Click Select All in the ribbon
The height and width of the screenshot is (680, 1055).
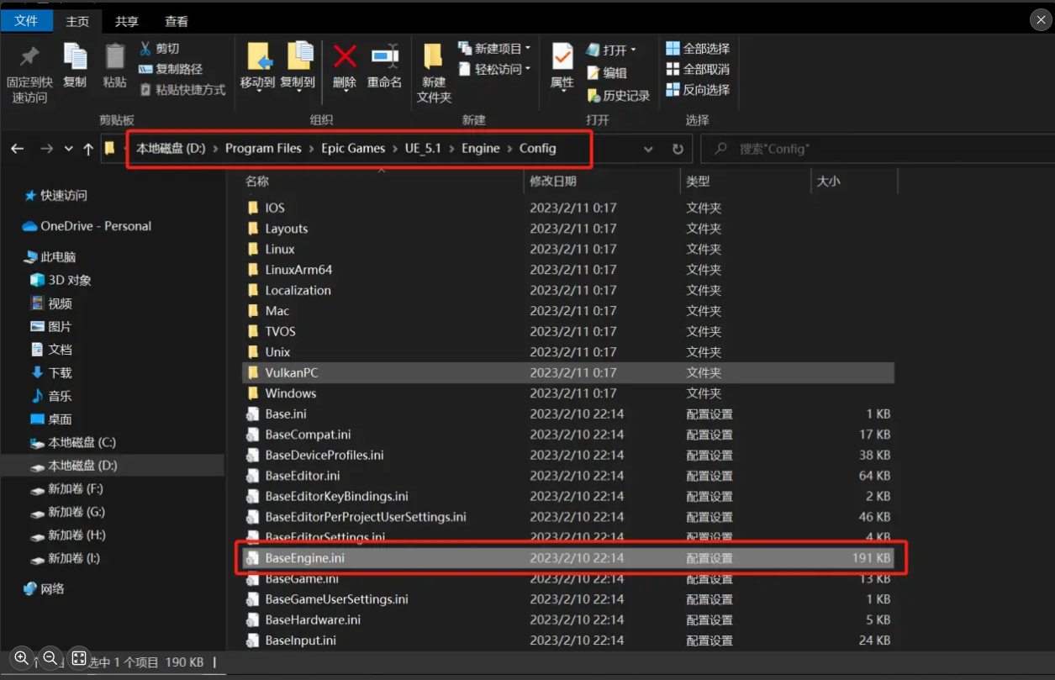tap(698, 49)
